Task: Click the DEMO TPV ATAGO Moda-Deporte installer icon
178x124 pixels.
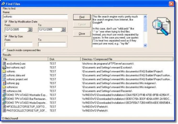Action: [4, 103]
